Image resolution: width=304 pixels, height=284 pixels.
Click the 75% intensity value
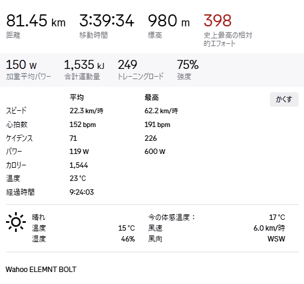pos(188,65)
